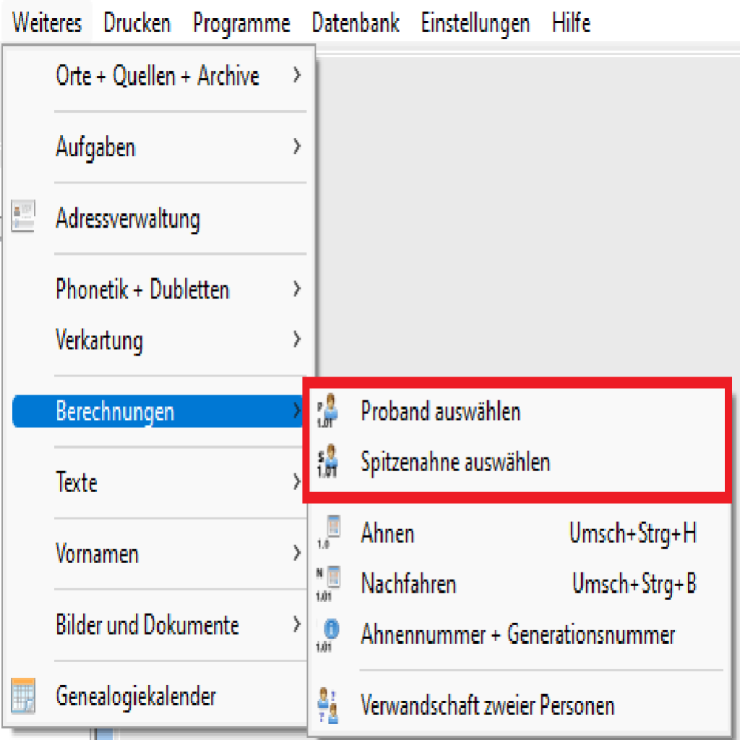The image size is (740, 740).
Task: Expand the Orte + Quellen + Archive submenu arrow
Action: [297, 75]
